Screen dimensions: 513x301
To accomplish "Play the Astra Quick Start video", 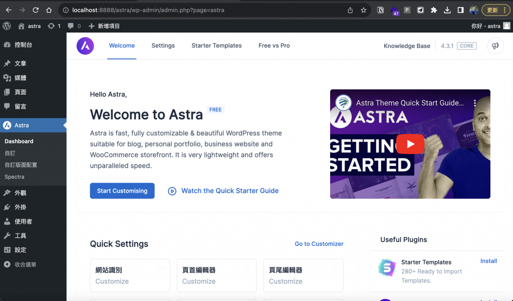I will pyautogui.click(x=410, y=144).
